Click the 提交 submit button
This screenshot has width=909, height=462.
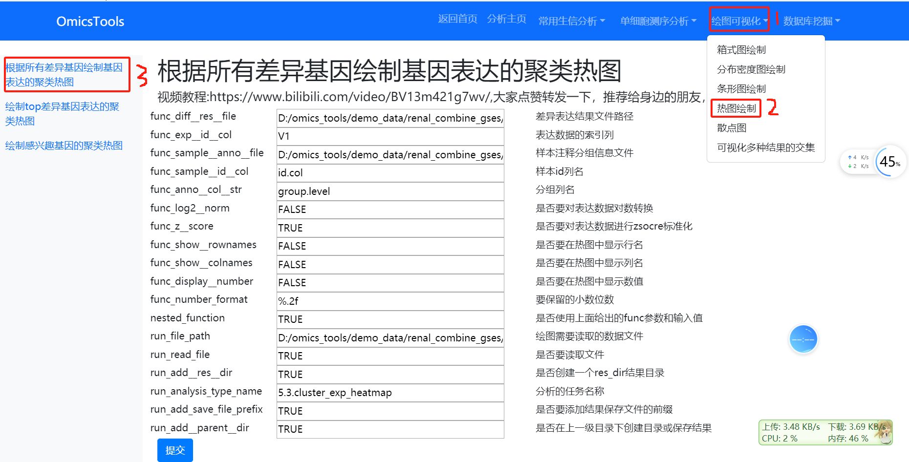pyautogui.click(x=175, y=450)
